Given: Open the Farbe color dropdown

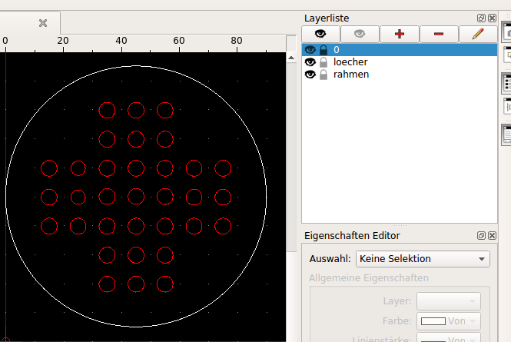Looking at the screenshot, I should coord(448,321).
